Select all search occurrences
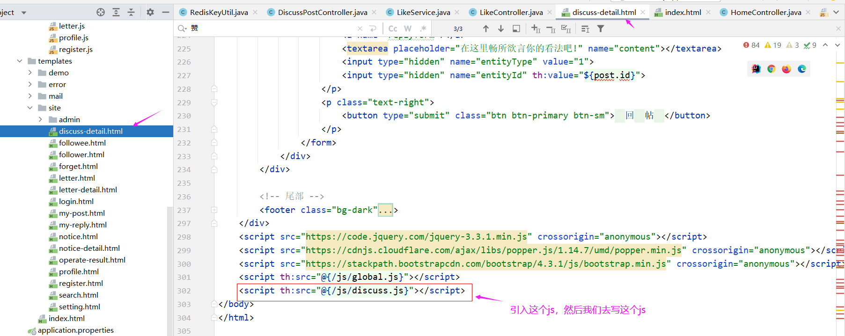Screen dimensions: 845x336 (x=566, y=29)
